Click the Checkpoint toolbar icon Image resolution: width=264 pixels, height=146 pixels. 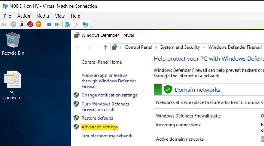[67, 25]
